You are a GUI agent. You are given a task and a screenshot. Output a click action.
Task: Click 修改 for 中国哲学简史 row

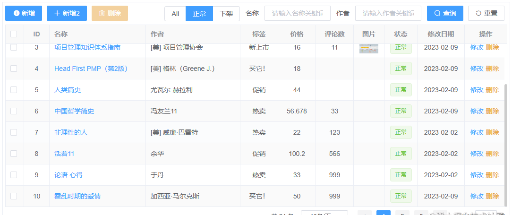477,111
